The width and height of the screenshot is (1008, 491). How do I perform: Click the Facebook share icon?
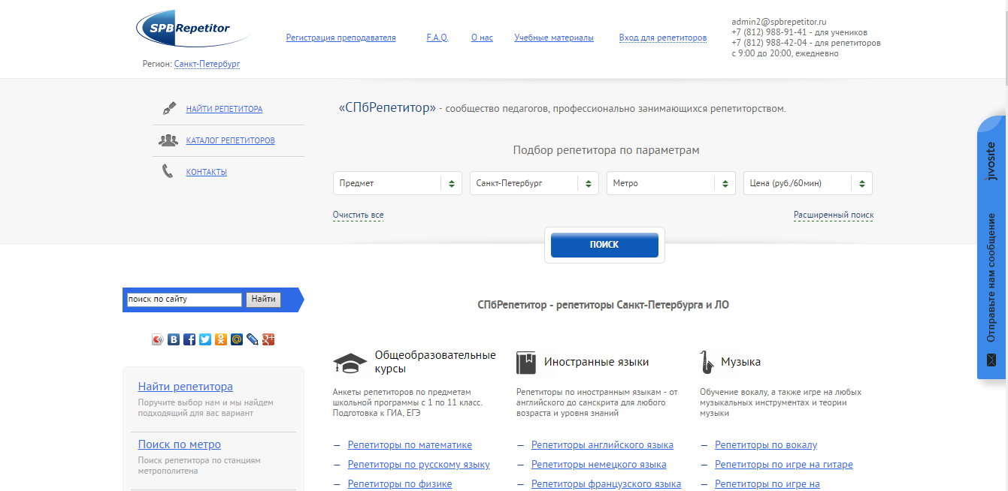point(189,339)
